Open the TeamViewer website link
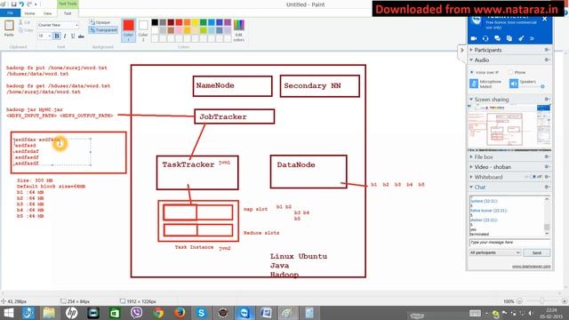This screenshot has height=320, width=569. [x=531, y=267]
